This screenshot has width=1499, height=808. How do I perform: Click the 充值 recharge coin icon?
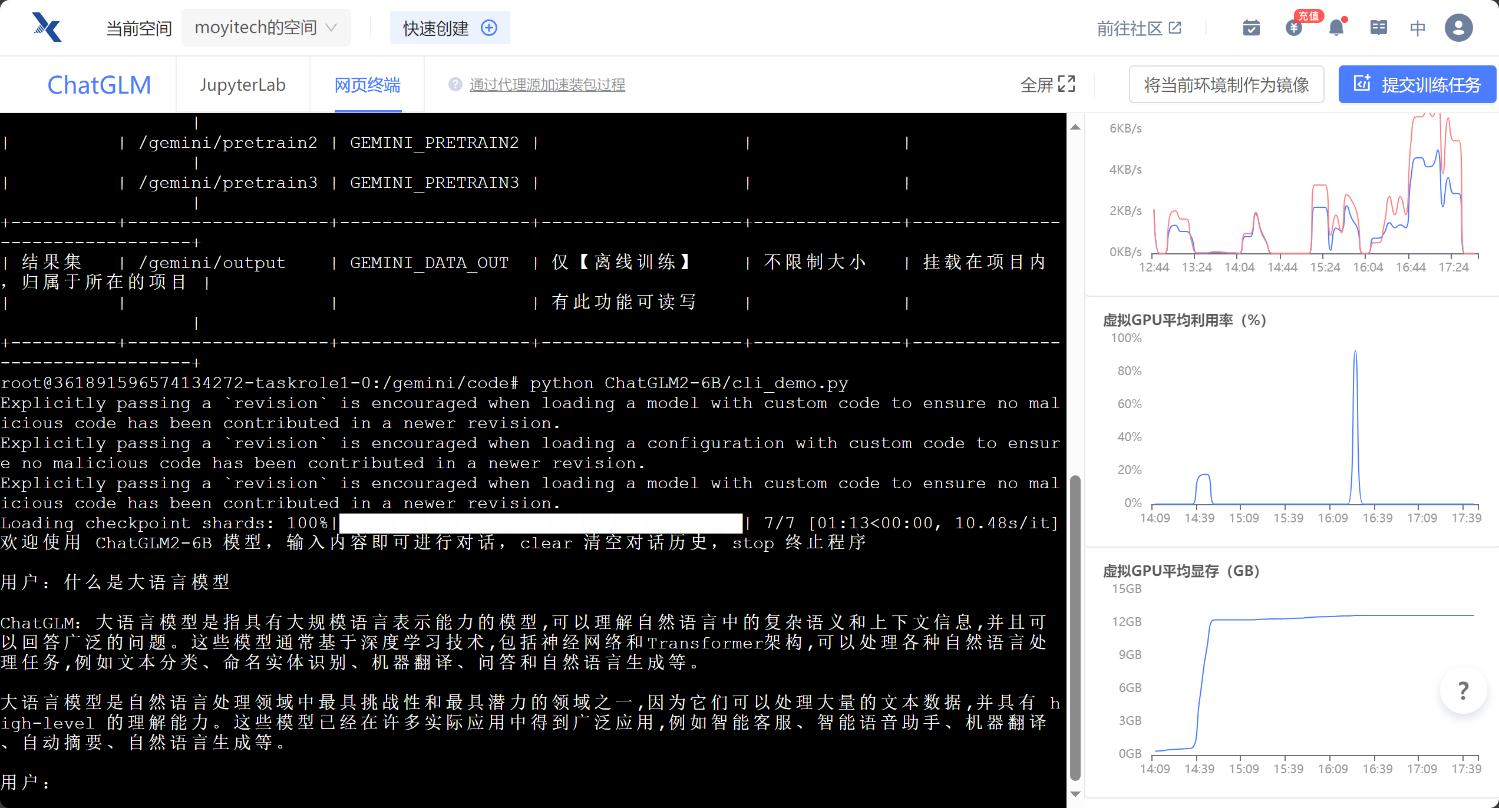tap(1293, 28)
